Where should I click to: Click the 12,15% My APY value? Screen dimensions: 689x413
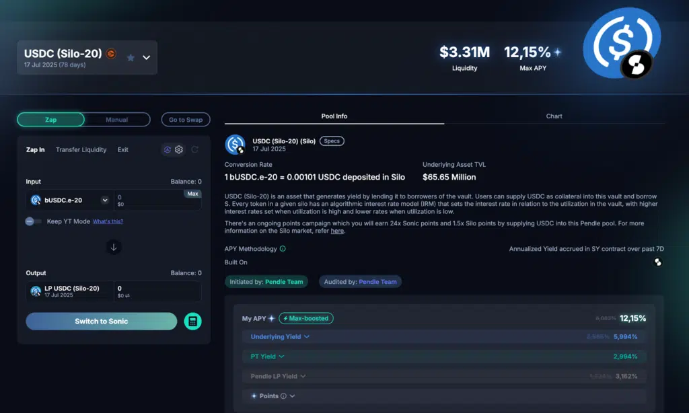(632, 318)
